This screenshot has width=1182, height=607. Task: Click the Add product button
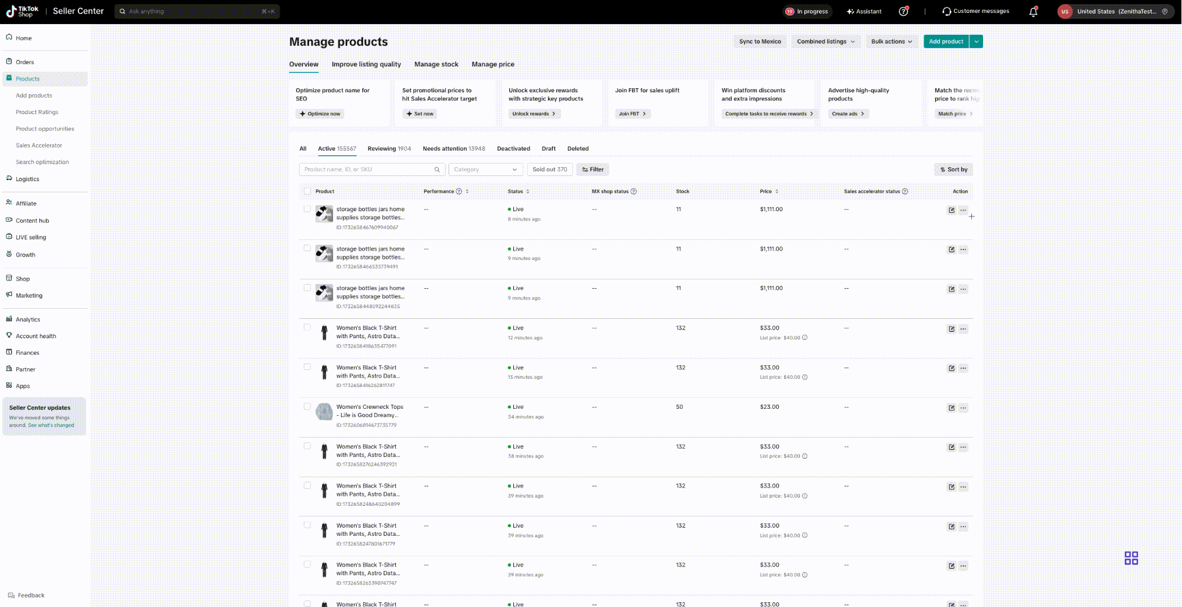click(946, 41)
